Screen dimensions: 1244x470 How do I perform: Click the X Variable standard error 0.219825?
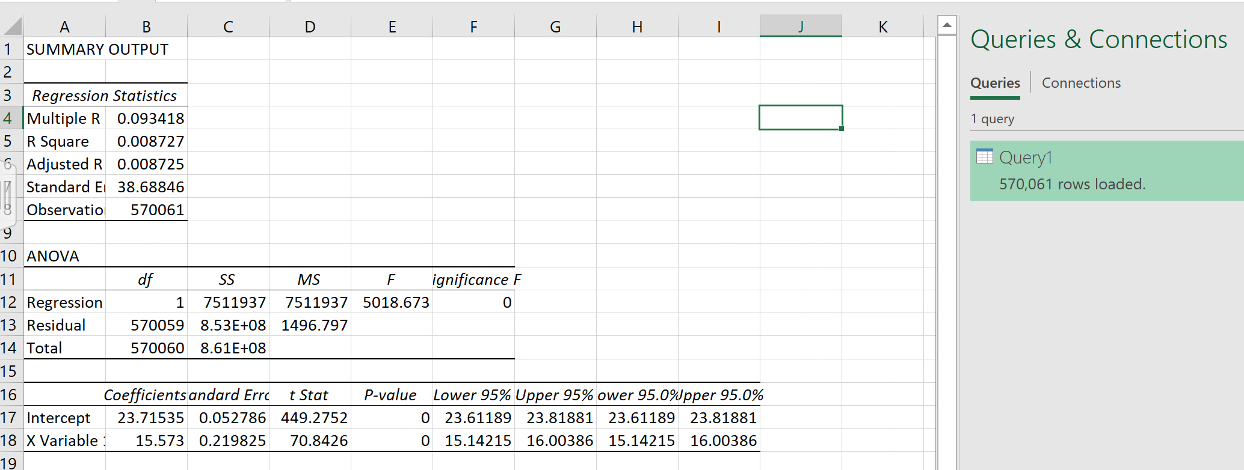(x=229, y=440)
